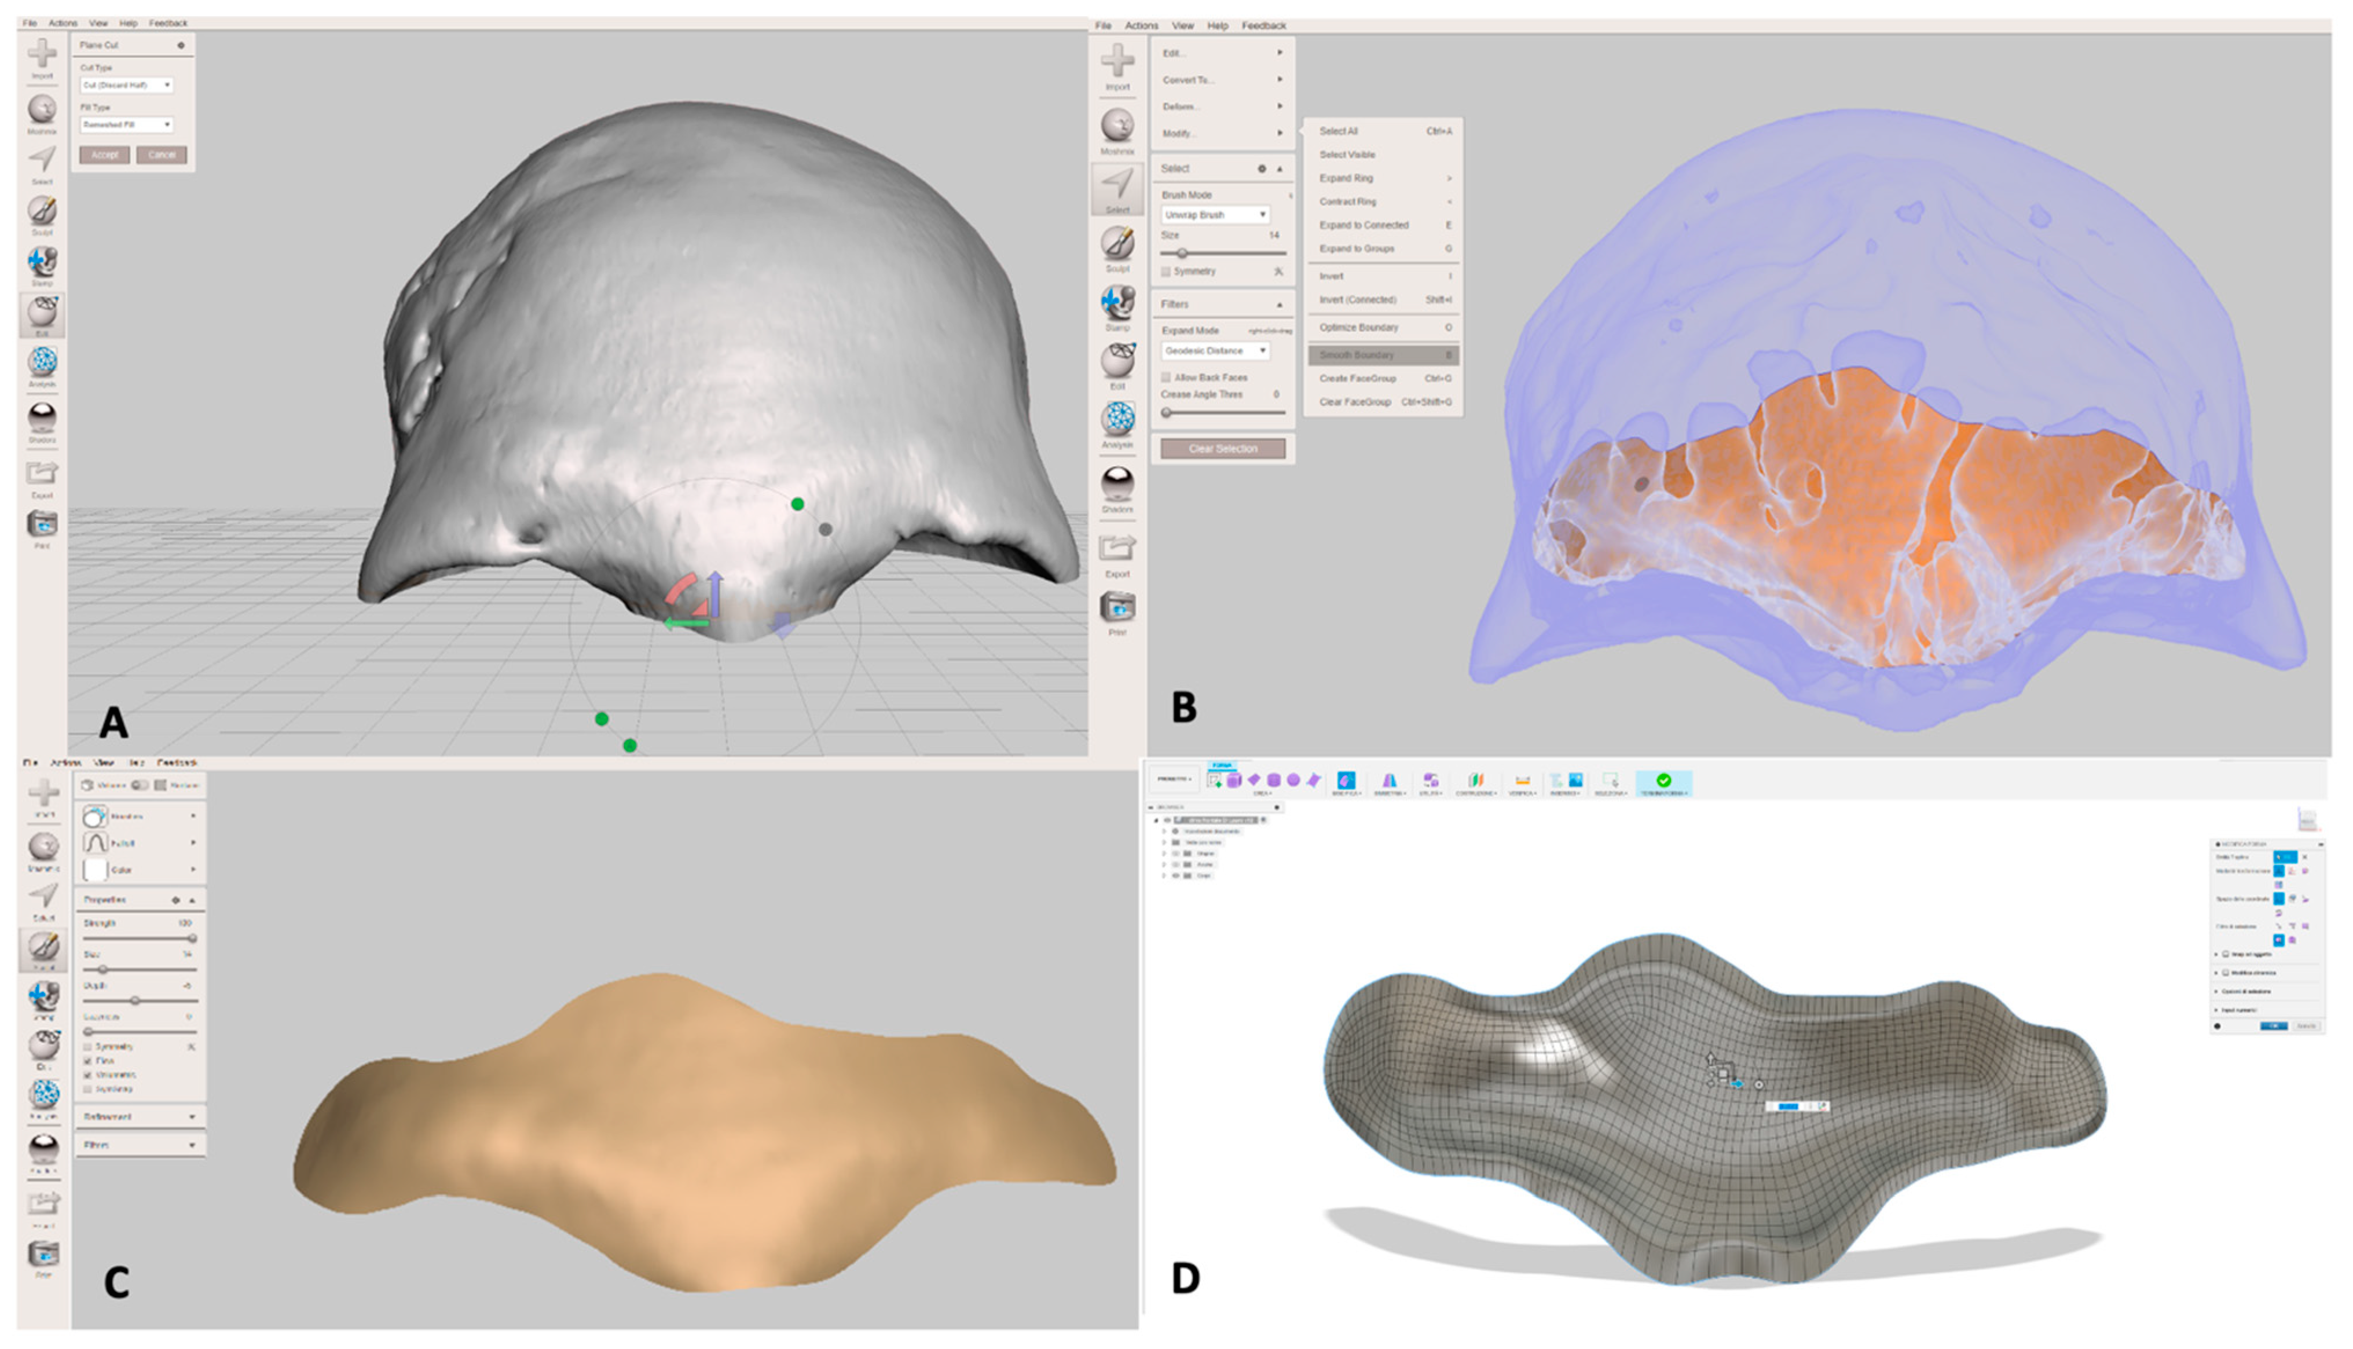Viewport: 2353px width, 1349px height.
Task: Select the Stamp tool in panel B
Action: tap(1117, 302)
